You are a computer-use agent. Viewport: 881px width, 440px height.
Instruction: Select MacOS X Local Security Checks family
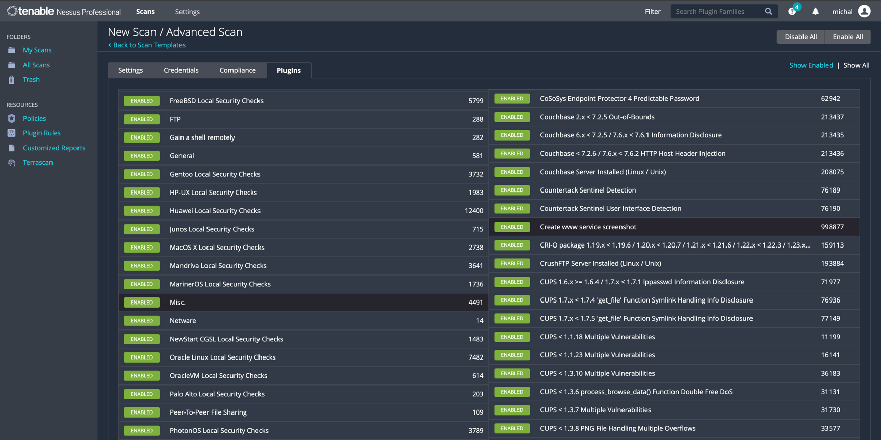click(x=303, y=248)
